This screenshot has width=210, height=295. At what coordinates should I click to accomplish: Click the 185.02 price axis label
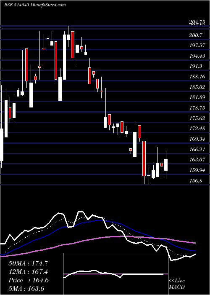197,87
